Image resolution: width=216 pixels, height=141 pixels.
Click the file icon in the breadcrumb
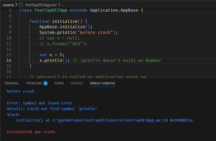pyautogui.click(x=21, y=5)
